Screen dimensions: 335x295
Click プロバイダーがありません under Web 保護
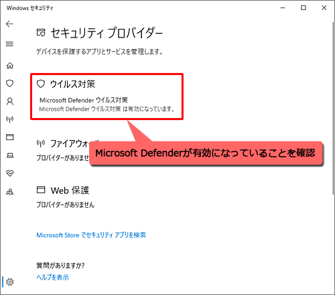66,204
